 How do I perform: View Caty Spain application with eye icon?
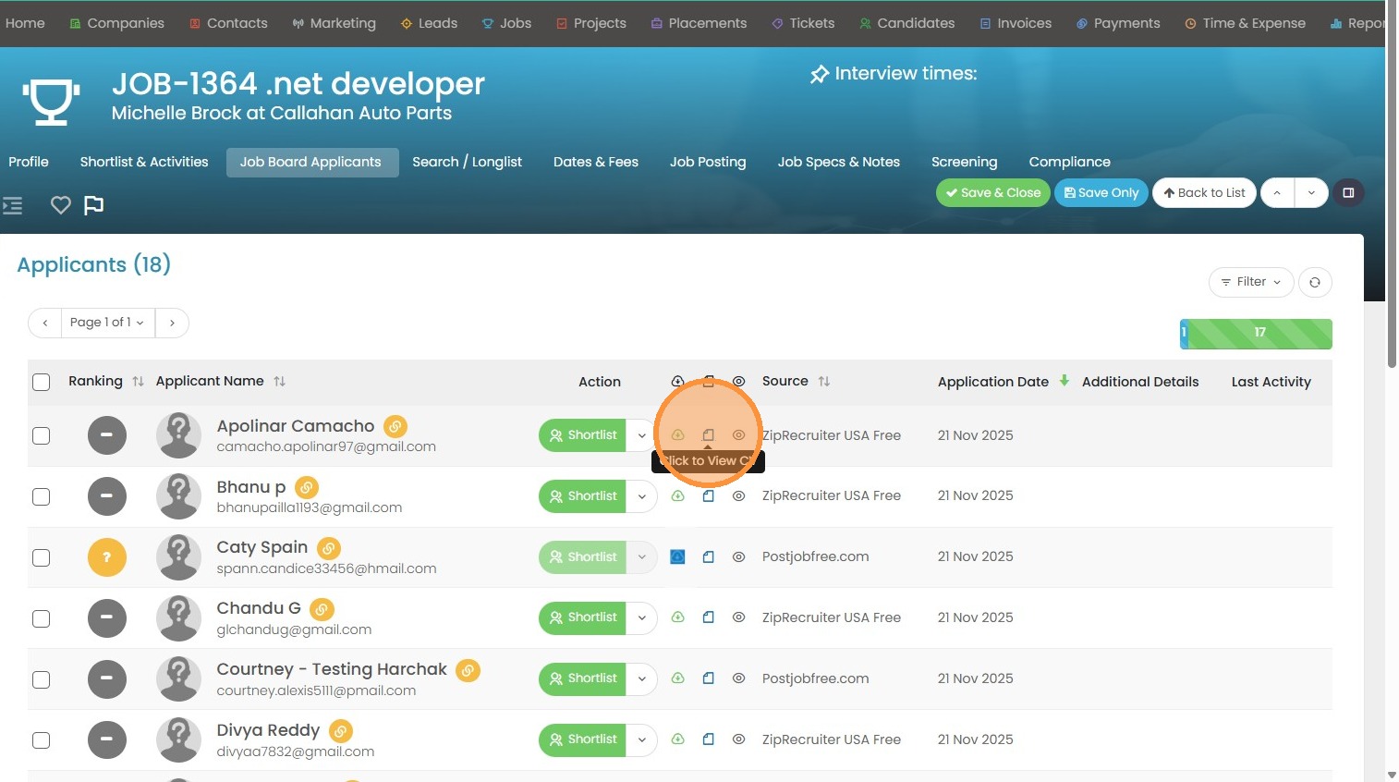(x=738, y=557)
